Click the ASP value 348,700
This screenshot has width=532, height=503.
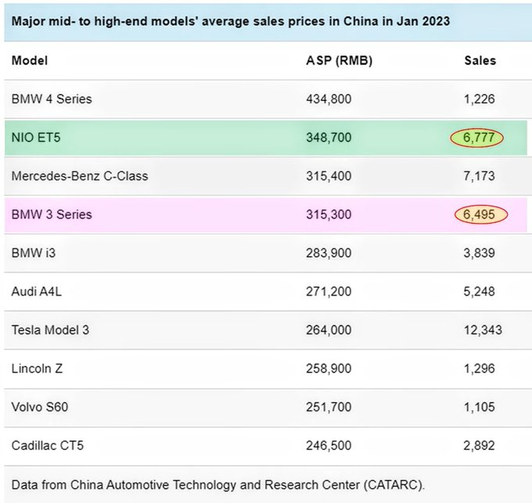329,138
